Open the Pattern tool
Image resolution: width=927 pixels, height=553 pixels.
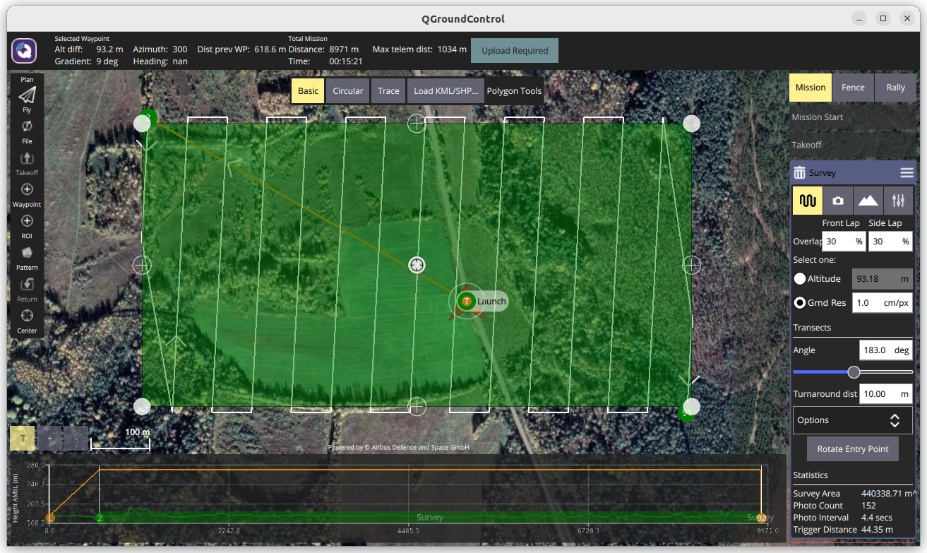coord(27,254)
